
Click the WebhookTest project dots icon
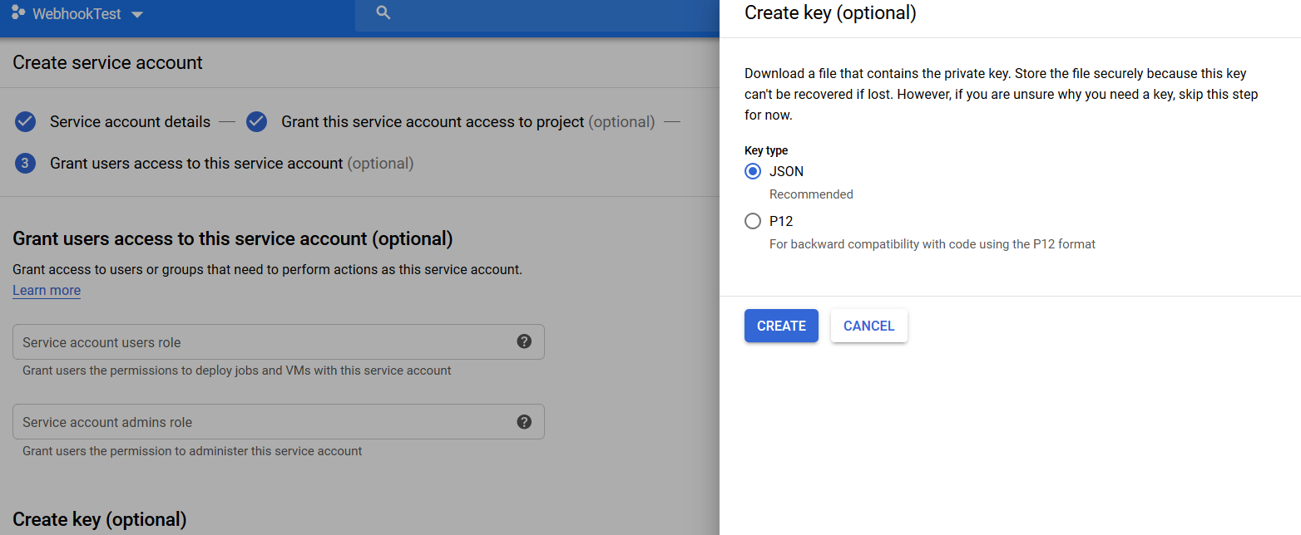(x=18, y=12)
